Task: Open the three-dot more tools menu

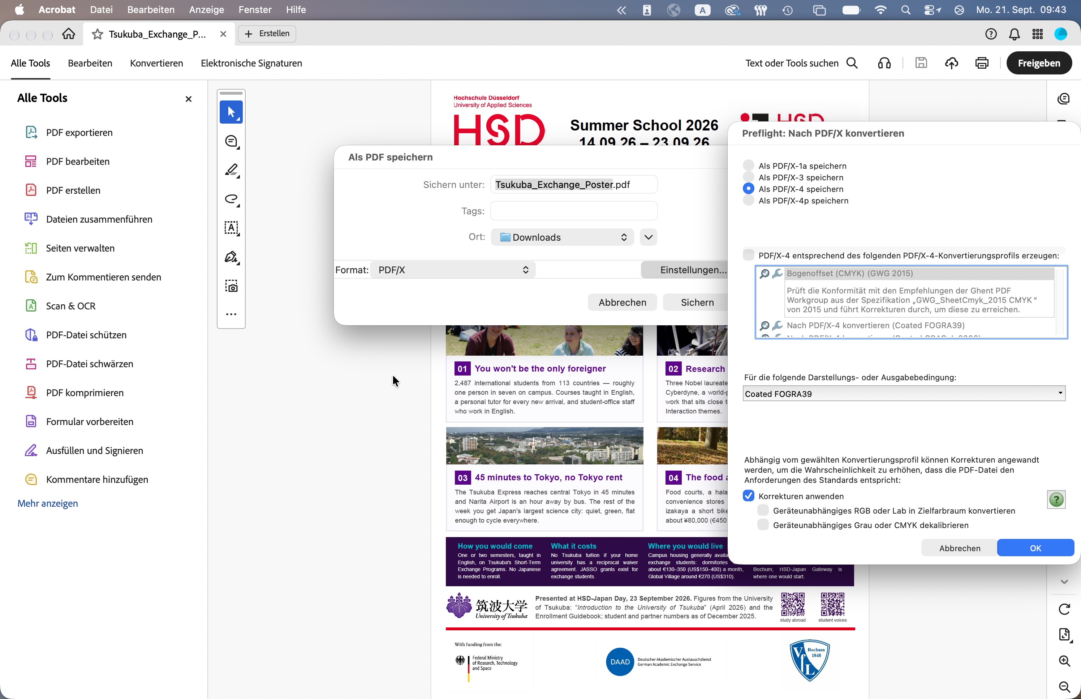Action: [x=231, y=314]
